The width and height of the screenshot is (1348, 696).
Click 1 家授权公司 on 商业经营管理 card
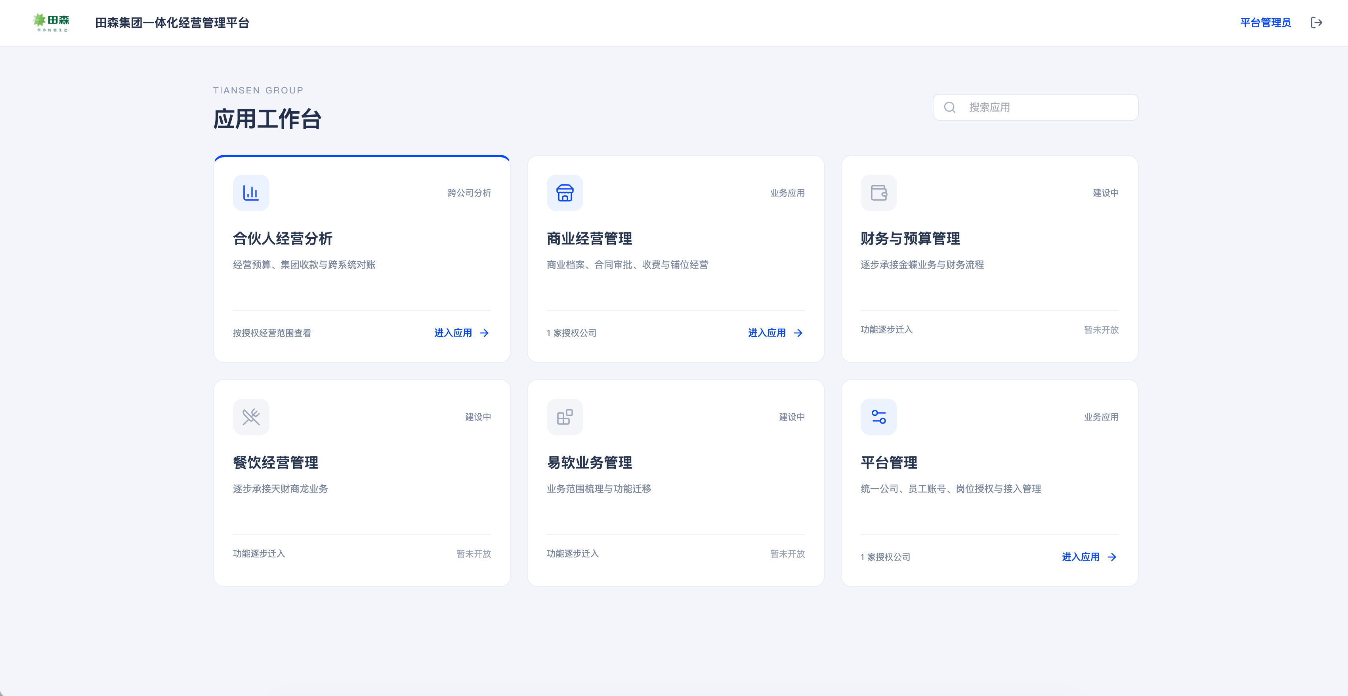coord(571,333)
